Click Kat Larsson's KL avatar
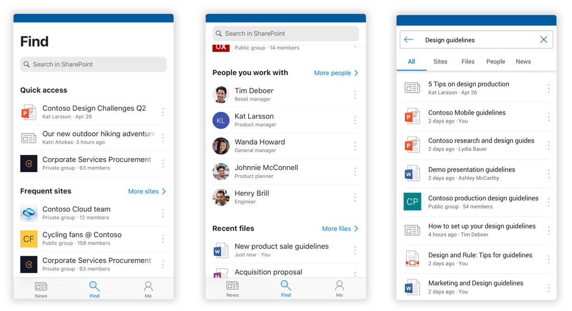The image size is (572, 311). click(x=221, y=120)
